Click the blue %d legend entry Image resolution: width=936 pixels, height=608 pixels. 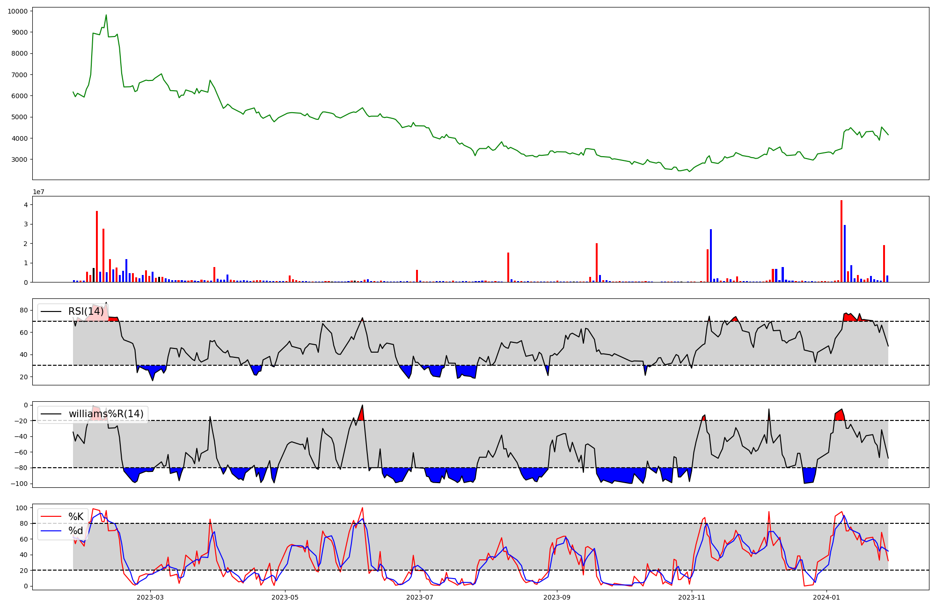pyautogui.click(x=75, y=531)
